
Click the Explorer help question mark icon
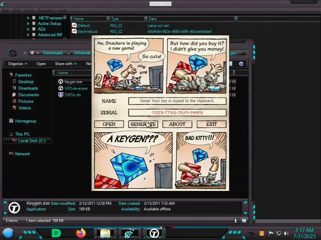[x=241, y=64]
